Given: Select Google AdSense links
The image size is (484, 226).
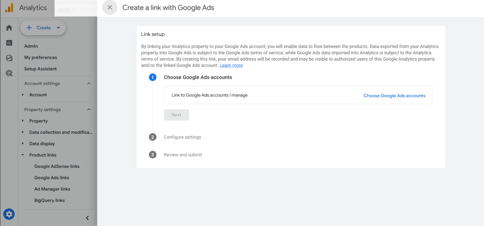Looking at the screenshot, I should pos(57,166).
